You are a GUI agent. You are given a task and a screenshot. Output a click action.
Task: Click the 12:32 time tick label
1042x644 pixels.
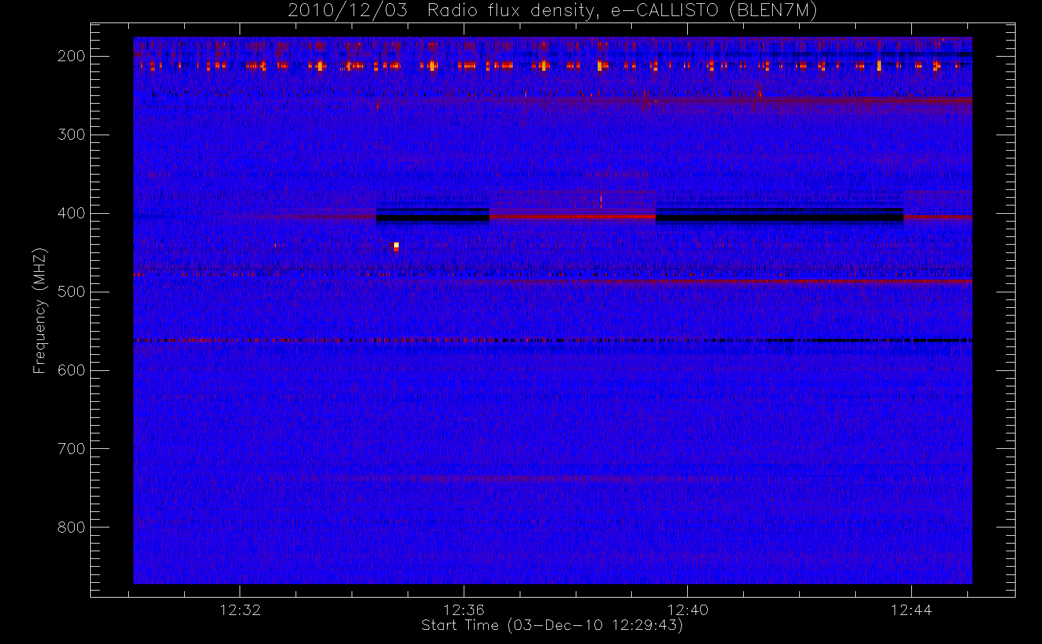pos(240,610)
